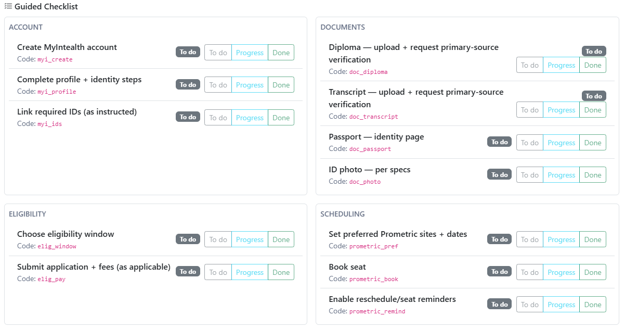Mark Create MyIntealth account as Done

click(x=281, y=53)
